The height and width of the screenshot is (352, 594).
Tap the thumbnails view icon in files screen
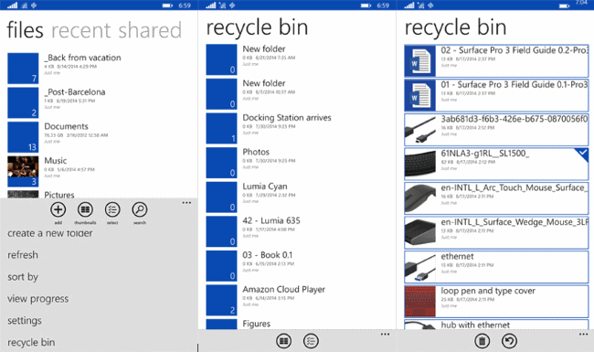[85, 209]
